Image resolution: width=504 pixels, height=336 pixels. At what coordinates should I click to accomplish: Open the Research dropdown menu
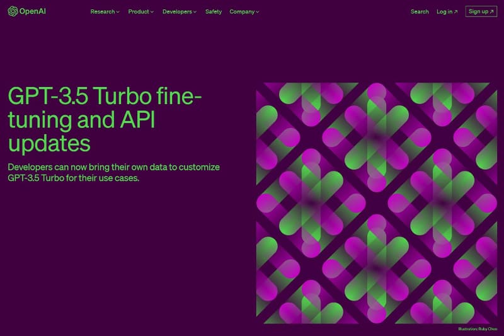pos(105,11)
